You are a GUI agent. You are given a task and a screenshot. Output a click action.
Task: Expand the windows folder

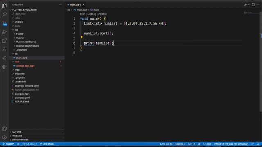tap(20, 74)
